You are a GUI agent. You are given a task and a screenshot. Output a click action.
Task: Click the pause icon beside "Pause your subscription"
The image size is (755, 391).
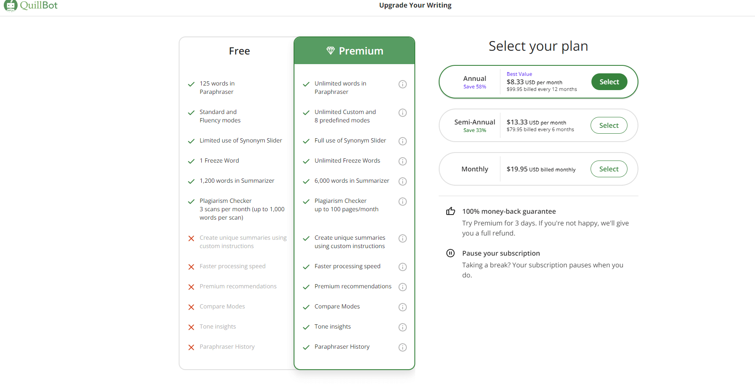click(x=450, y=253)
